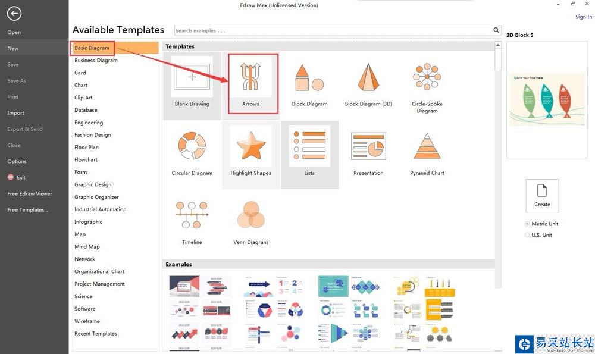Click Close in the sidebar
This screenshot has width=595, height=354.
click(x=14, y=145)
